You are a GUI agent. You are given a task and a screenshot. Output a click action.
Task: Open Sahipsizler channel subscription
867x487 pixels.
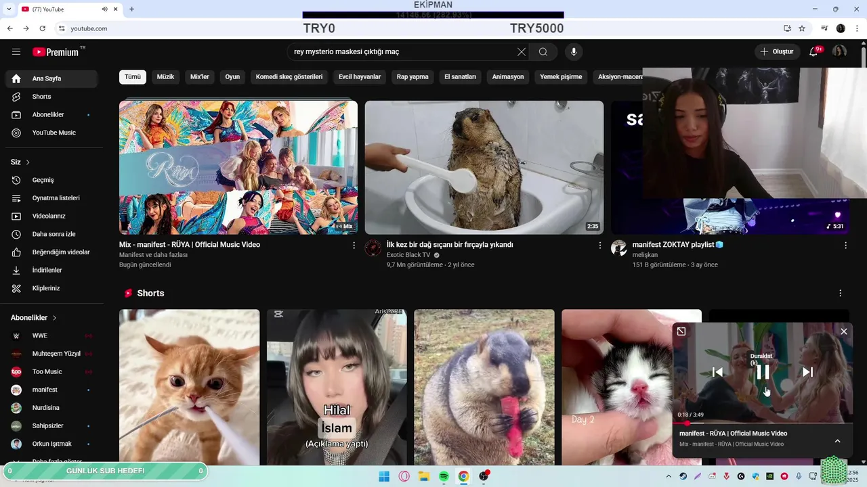click(x=51, y=426)
